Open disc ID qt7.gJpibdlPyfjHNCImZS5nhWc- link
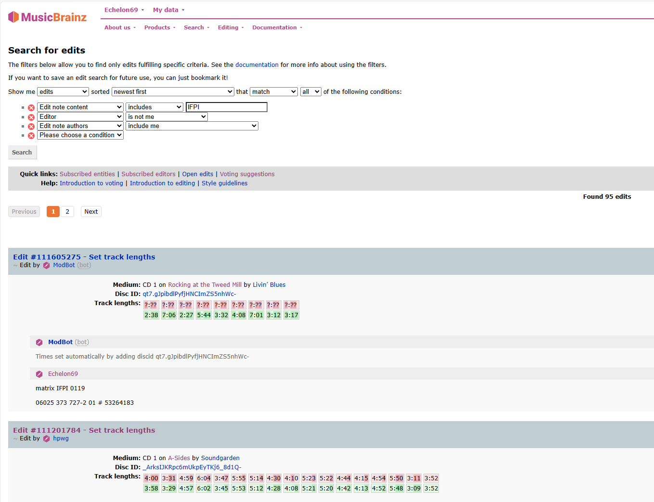Screen dimensions: 654x502 (x=189, y=294)
